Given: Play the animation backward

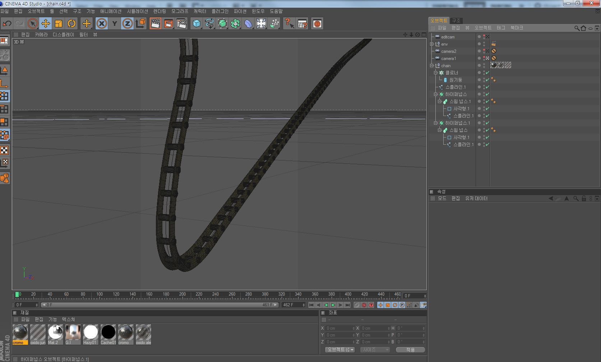Looking at the screenshot, I should click(326, 305).
